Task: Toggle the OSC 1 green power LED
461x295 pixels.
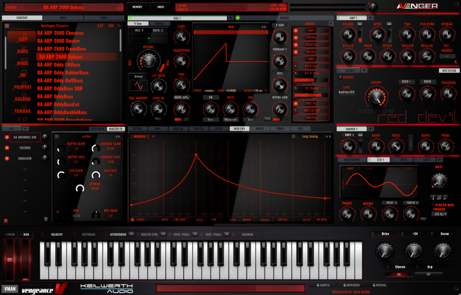Action: click(x=131, y=18)
